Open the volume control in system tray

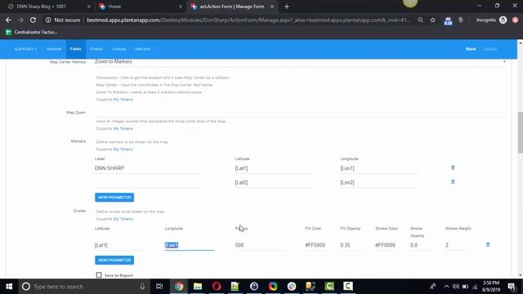(x=456, y=287)
